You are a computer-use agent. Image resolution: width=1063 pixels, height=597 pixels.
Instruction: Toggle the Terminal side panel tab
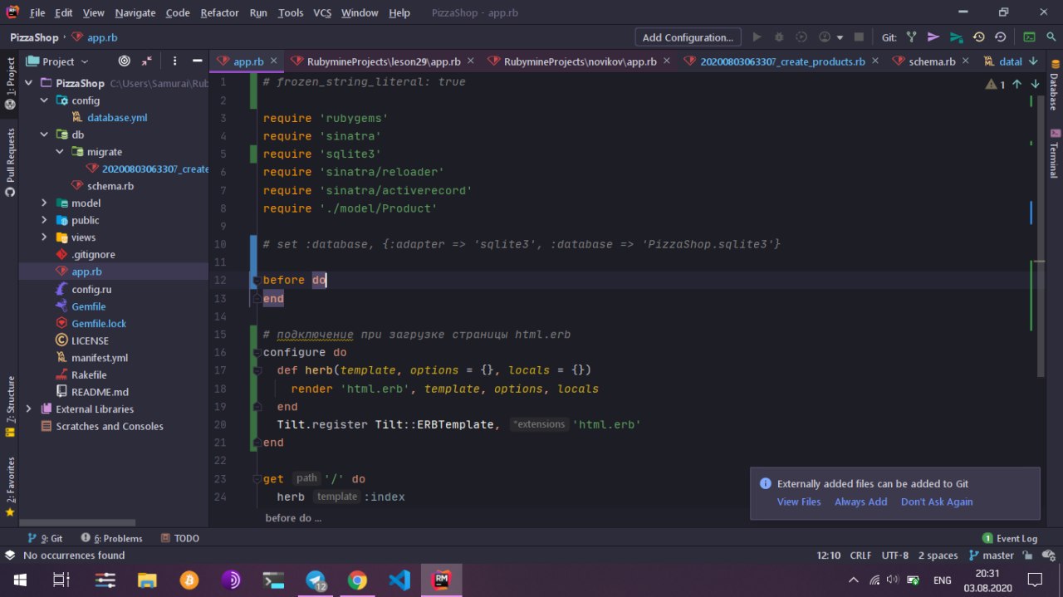pos(1053,154)
